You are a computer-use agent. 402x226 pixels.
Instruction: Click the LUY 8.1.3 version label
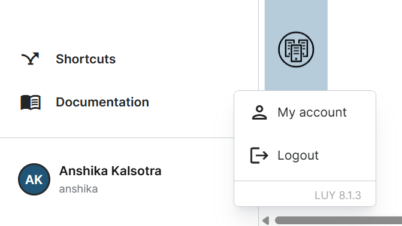click(x=338, y=196)
